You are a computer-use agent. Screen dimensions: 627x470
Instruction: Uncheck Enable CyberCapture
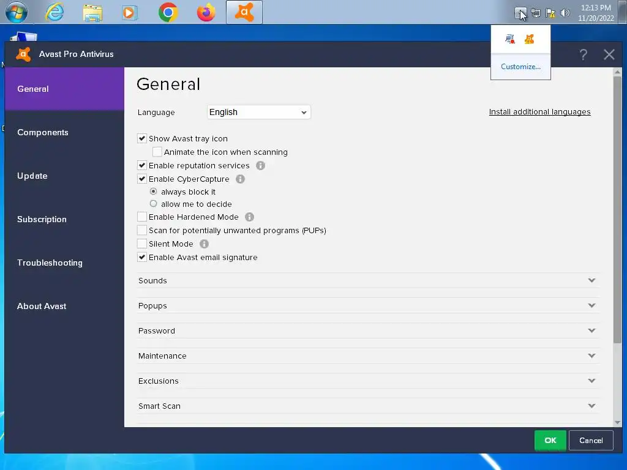coord(142,179)
